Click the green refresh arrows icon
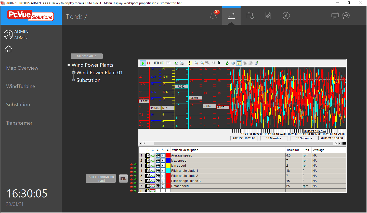Image resolution: width=367 pixels, height=213 pixels. click(x=227, y=63)
